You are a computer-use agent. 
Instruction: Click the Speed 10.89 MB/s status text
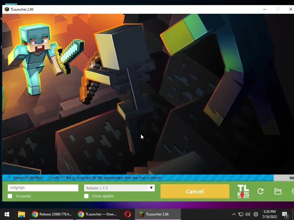28,178
